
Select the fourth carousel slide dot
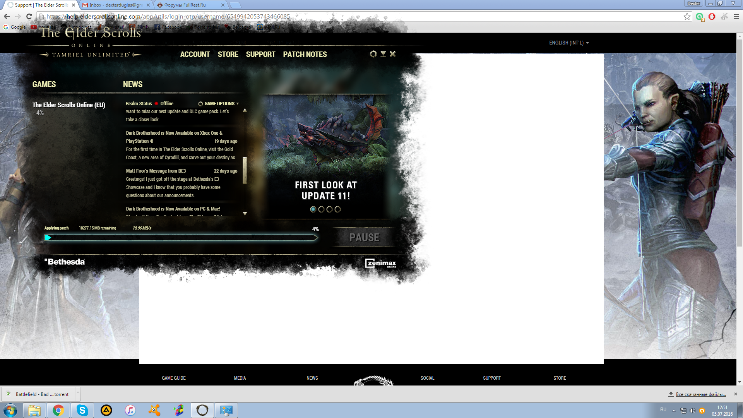337,209
